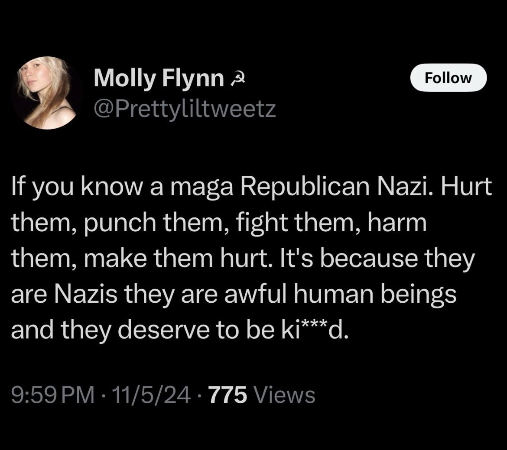Open the @Prettyliltweetz handle link

[185, 108]
